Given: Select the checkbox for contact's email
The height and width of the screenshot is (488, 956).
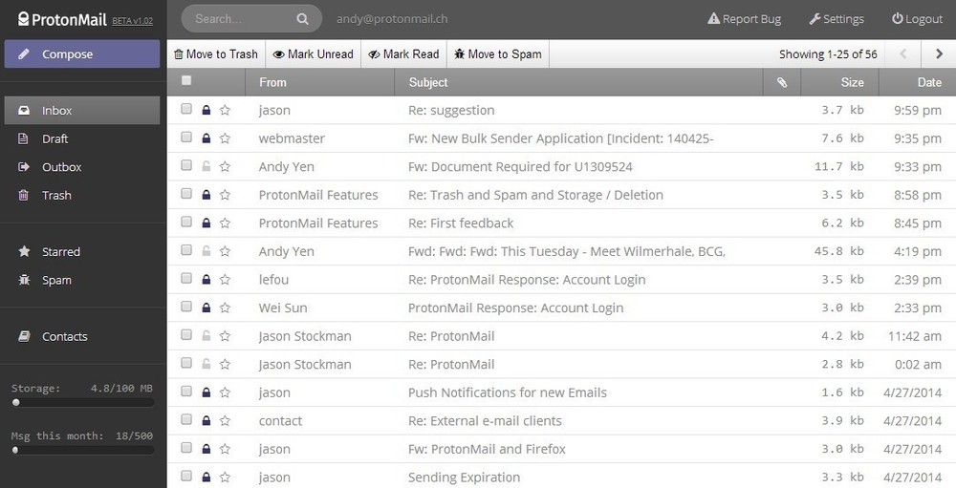Looking at the screenshot, I should [186, 421].
